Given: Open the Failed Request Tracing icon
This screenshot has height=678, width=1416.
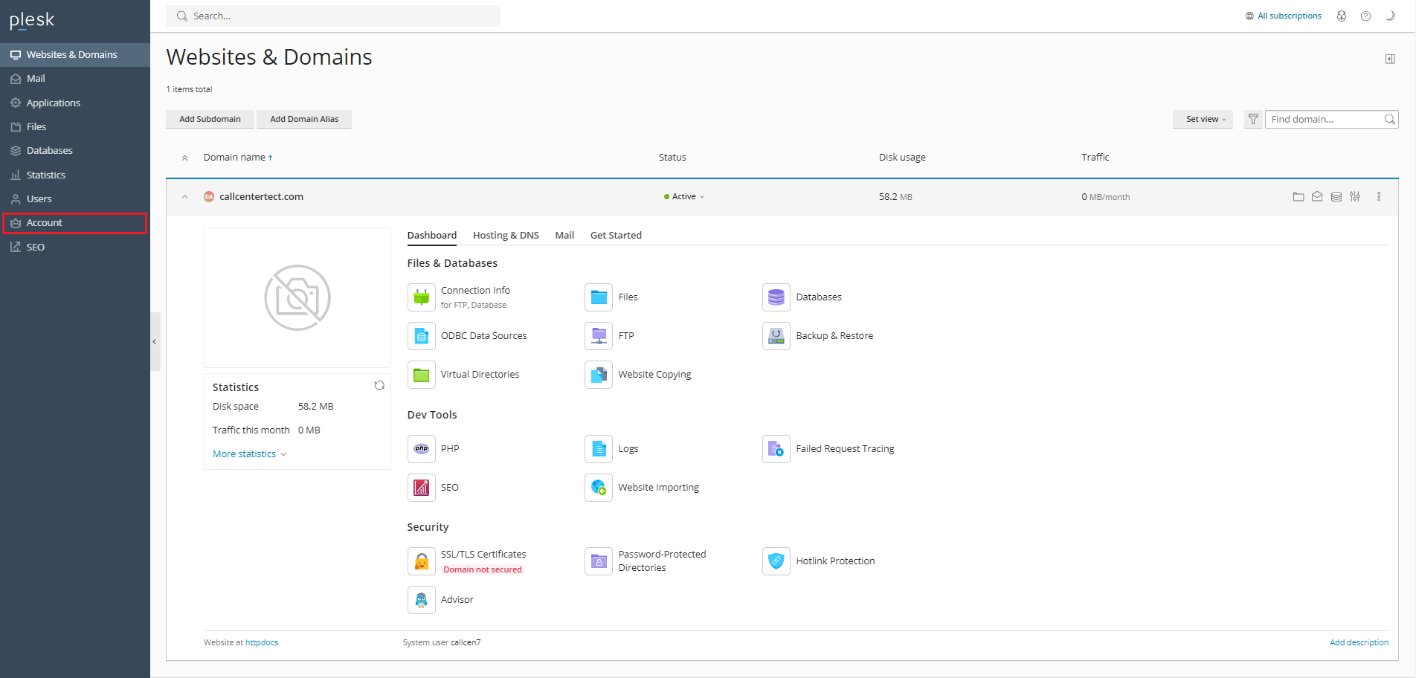Looking at the screenshot, I should point(776,449).
